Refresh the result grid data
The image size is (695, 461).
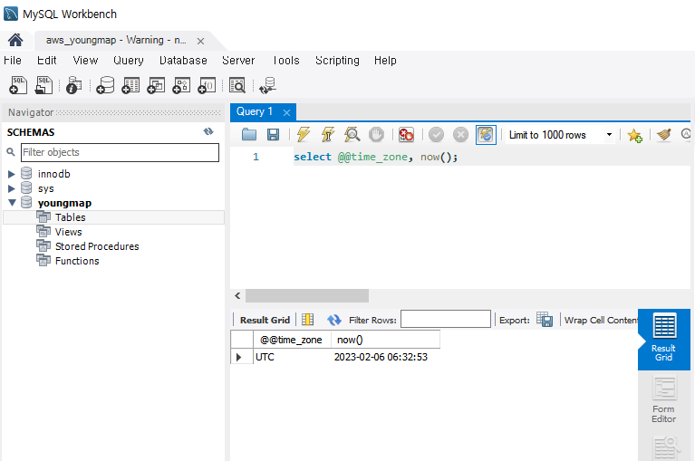(x=334, y=320)
